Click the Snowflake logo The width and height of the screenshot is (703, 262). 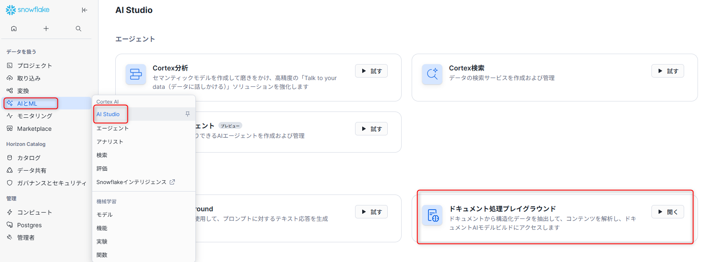(x=28, y=10)
